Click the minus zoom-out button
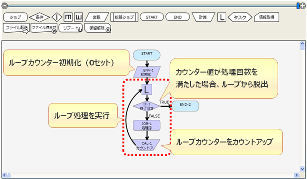 point(5,6)
